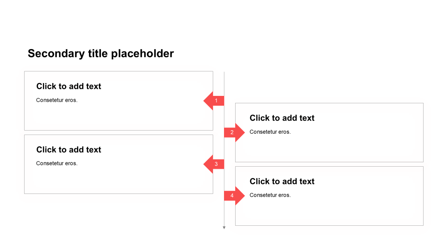Viewport: 448px width, 252px height.
Task: Click the heading text beside arrow 4
Action: pos(282,181)
